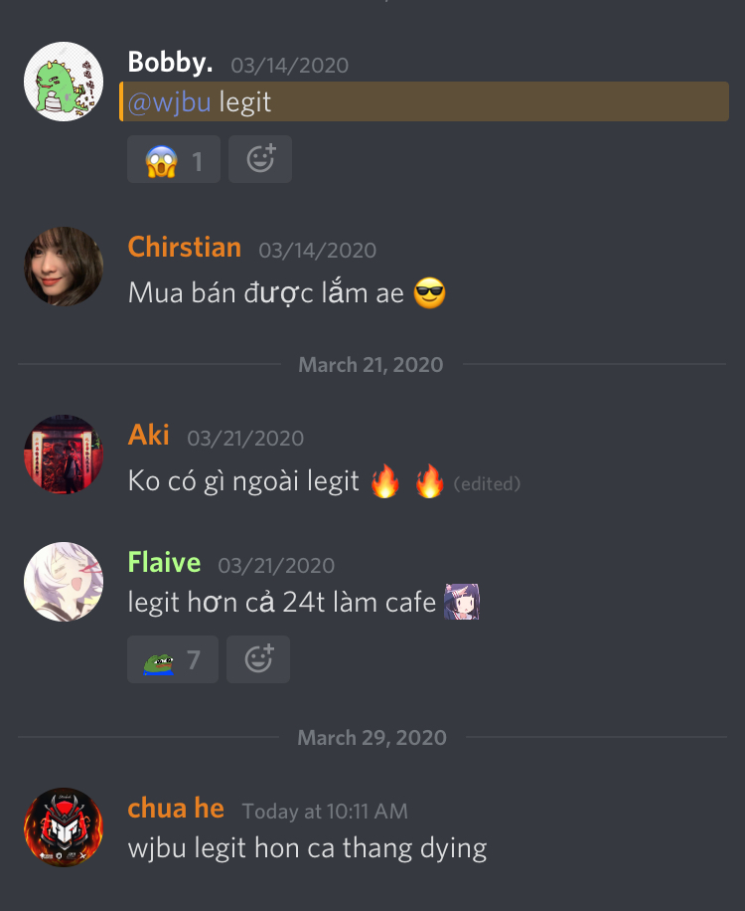745x911 pixels.
Task: Add a reaction to Flaive's message
Action: coord(258,659)
